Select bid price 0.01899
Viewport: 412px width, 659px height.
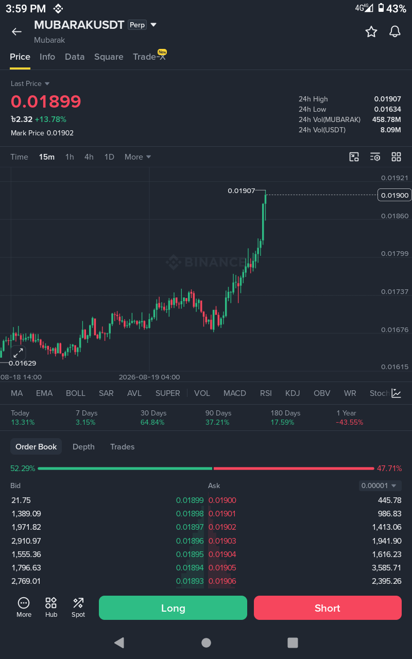[190, 500]
